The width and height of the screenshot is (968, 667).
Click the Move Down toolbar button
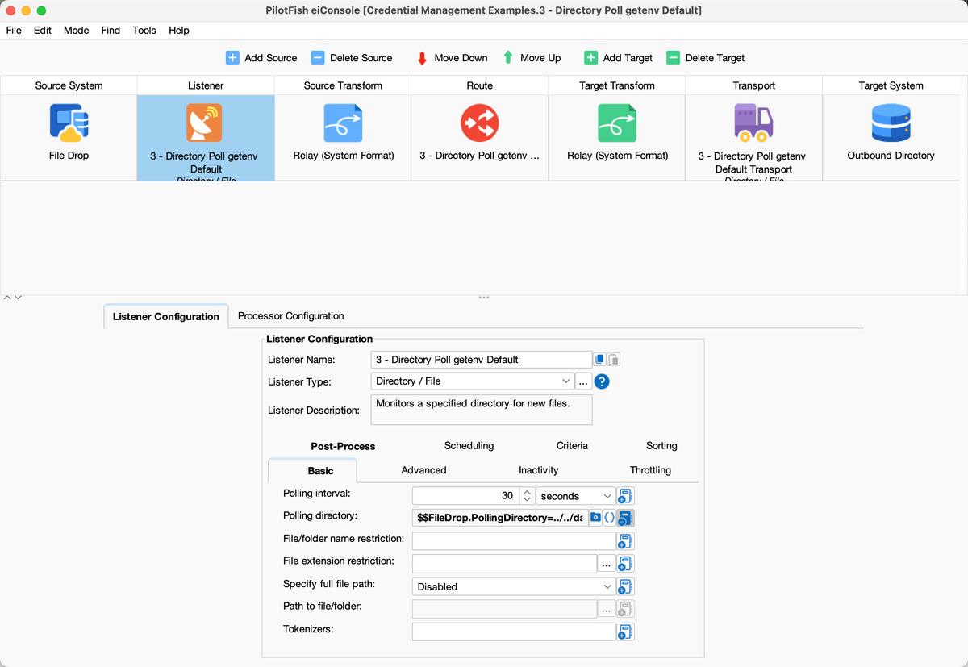[452, 58]
